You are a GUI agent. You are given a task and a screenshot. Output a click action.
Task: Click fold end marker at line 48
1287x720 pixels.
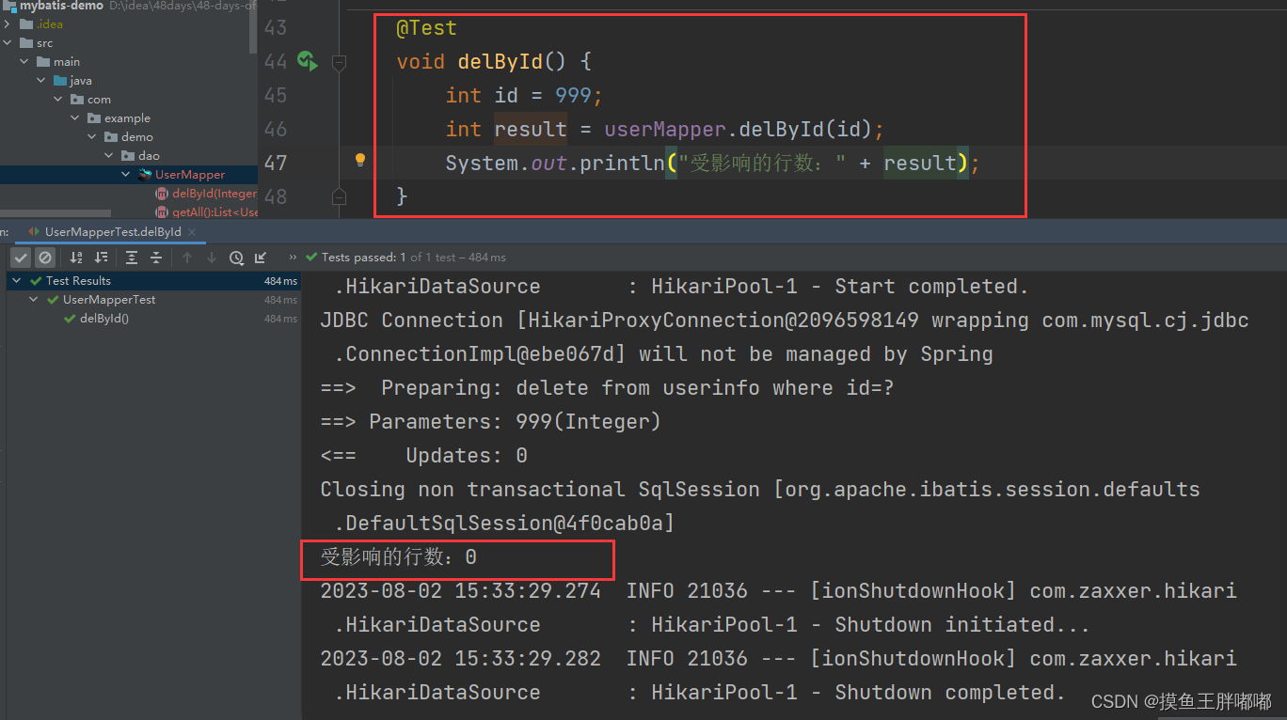point(339,196)
